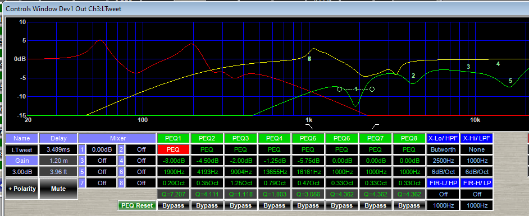The image size is (529, 216).
Task: Select the PEQ3 column header
Action: point(240,138)
